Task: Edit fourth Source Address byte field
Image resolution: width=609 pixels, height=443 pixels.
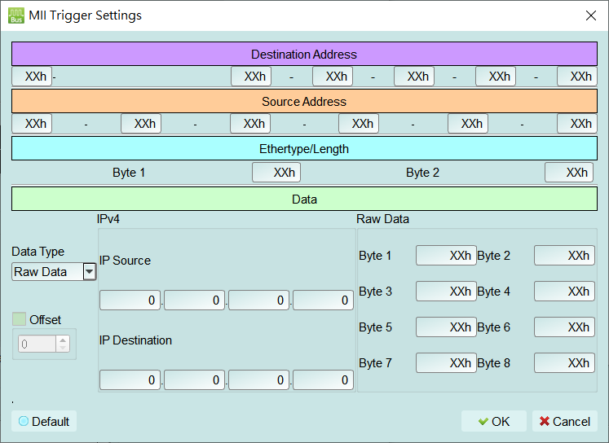Action: tap(359, 123)
